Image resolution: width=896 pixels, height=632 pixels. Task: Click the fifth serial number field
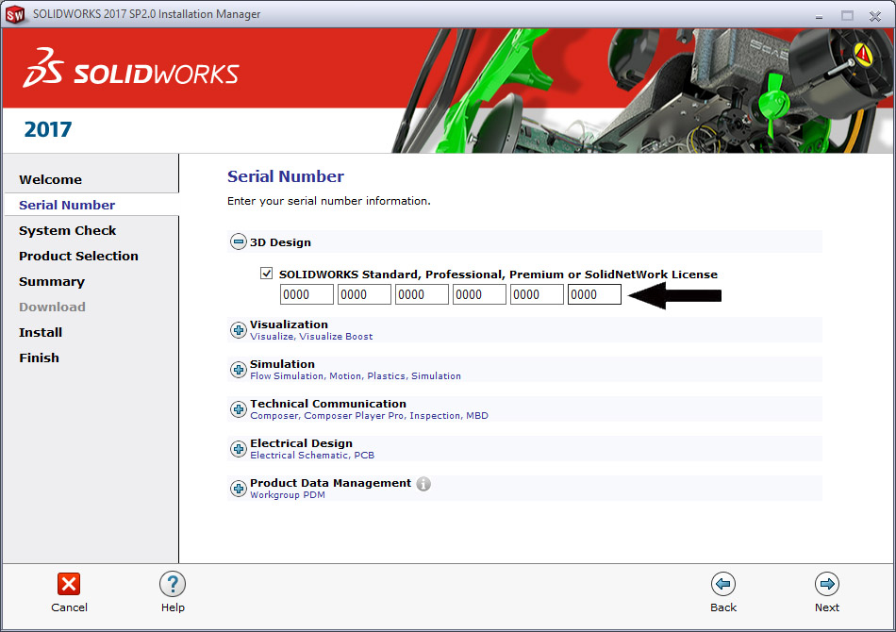pos(538,294)
